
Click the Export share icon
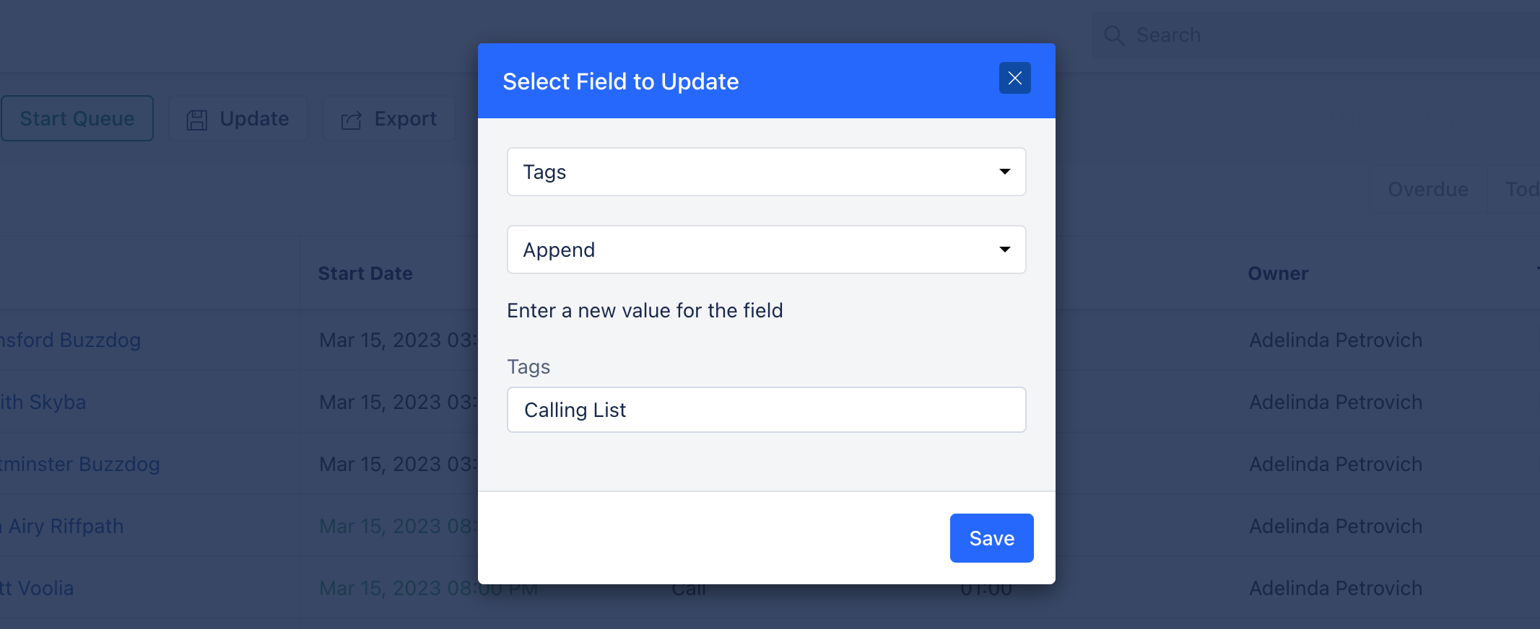351,120
